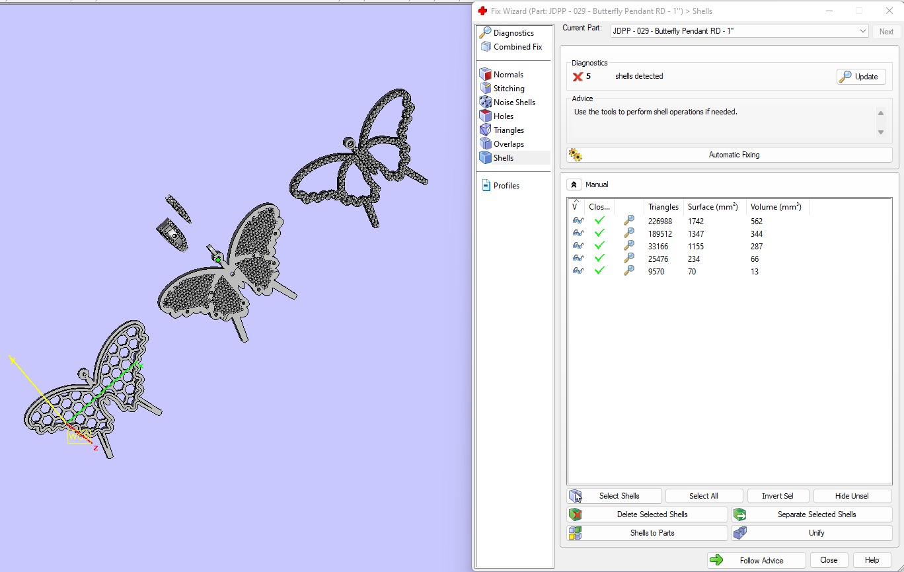Click the Diagnostics magnifier icon

[486, 32]
